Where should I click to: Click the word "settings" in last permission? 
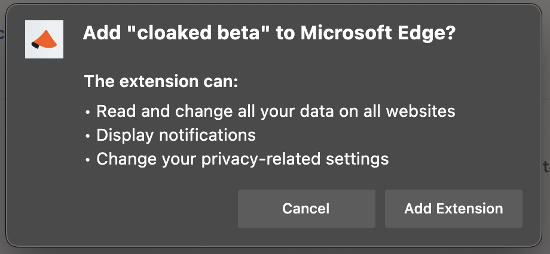[357, 159]
